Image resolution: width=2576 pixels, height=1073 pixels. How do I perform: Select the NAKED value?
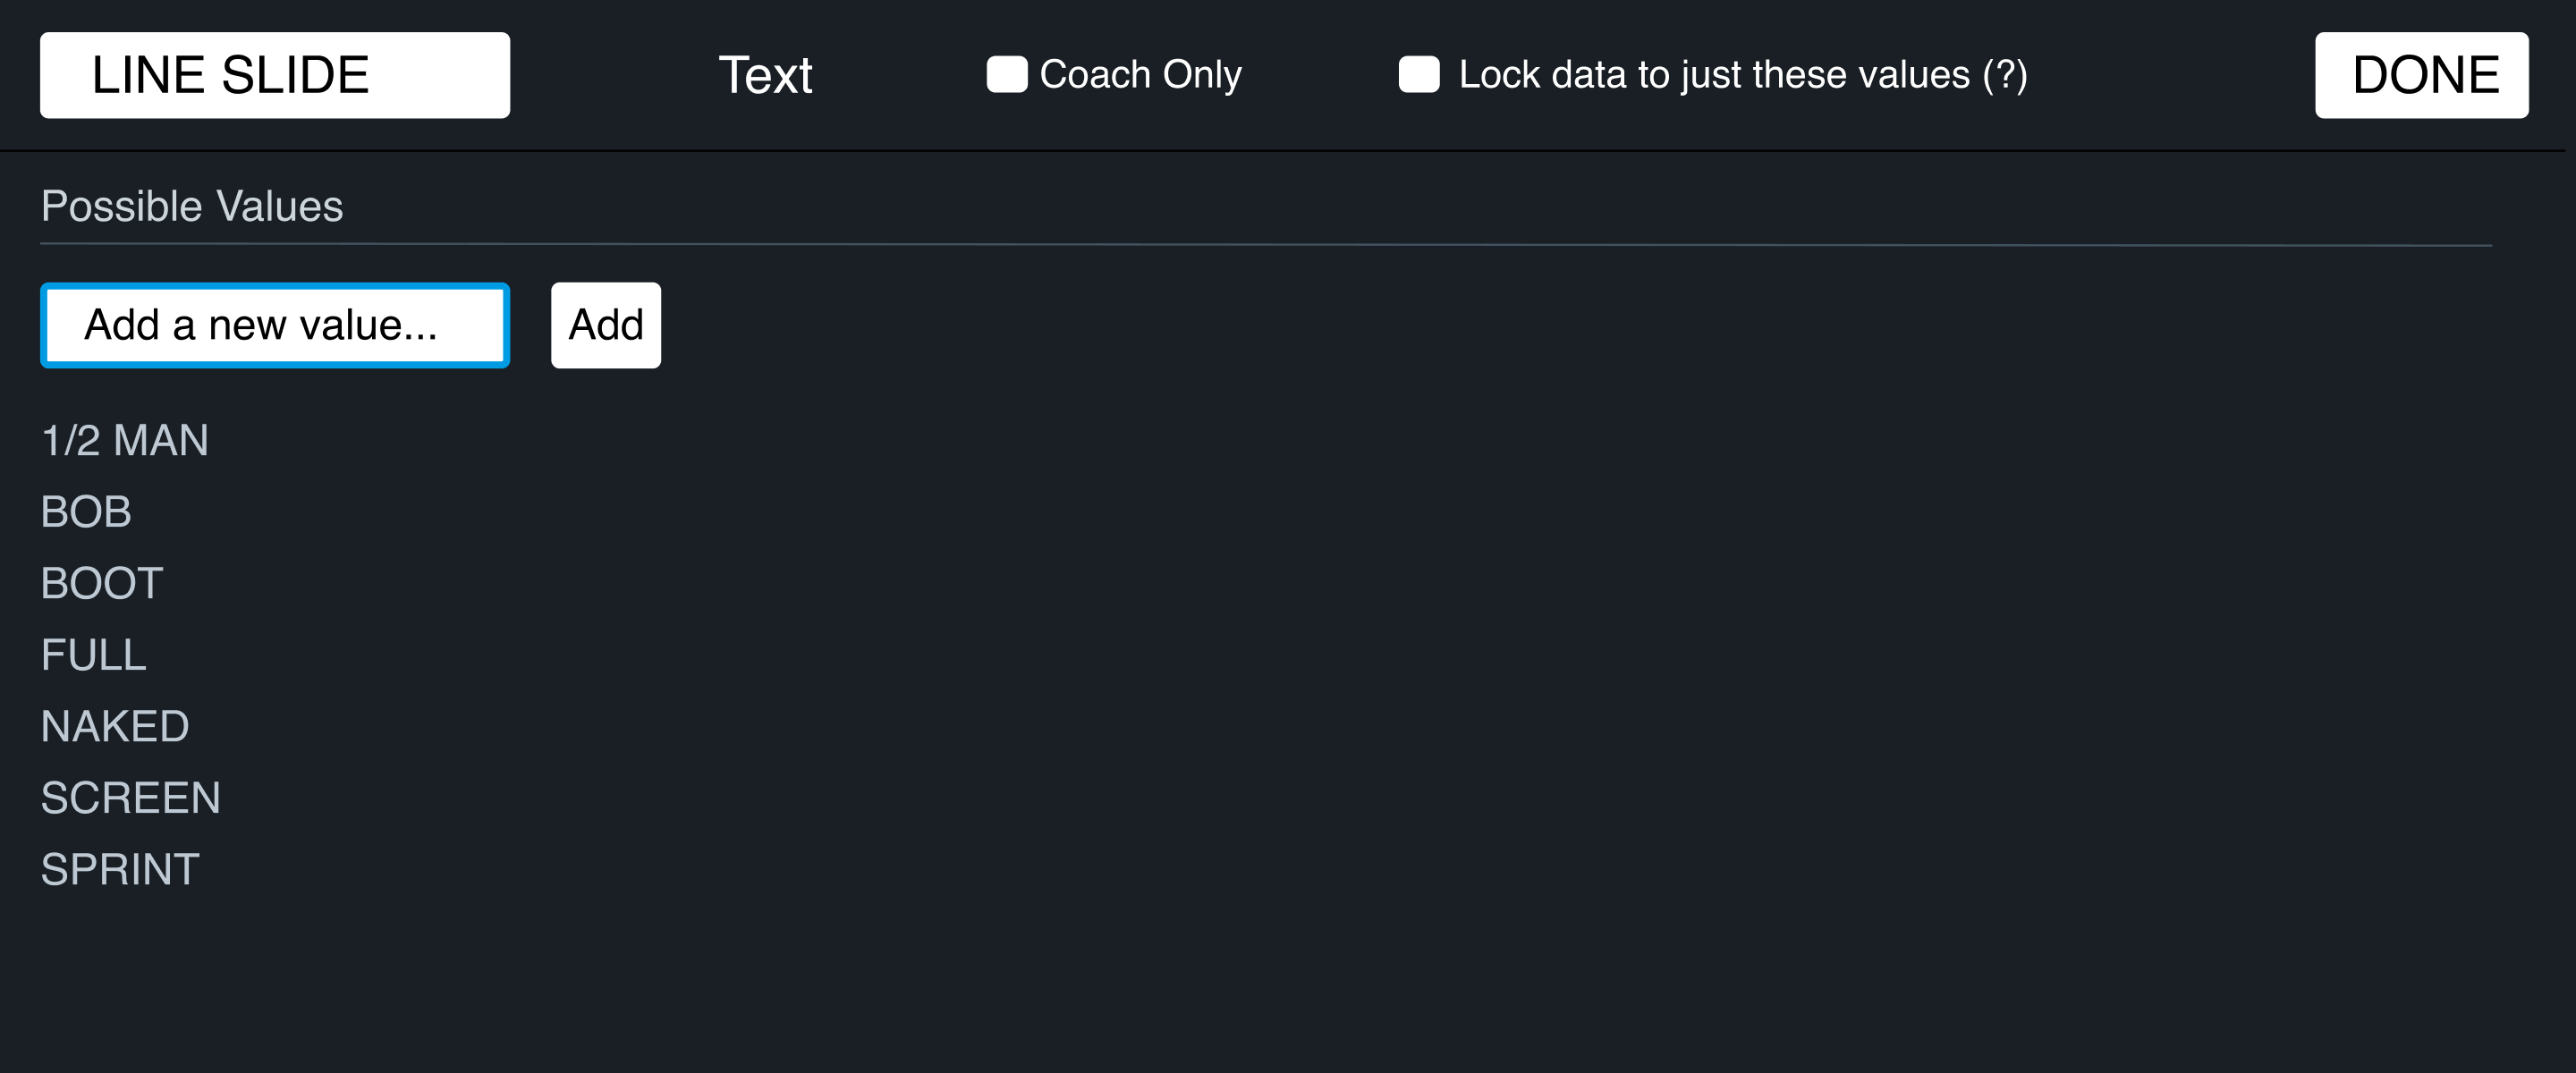[115, 726]
